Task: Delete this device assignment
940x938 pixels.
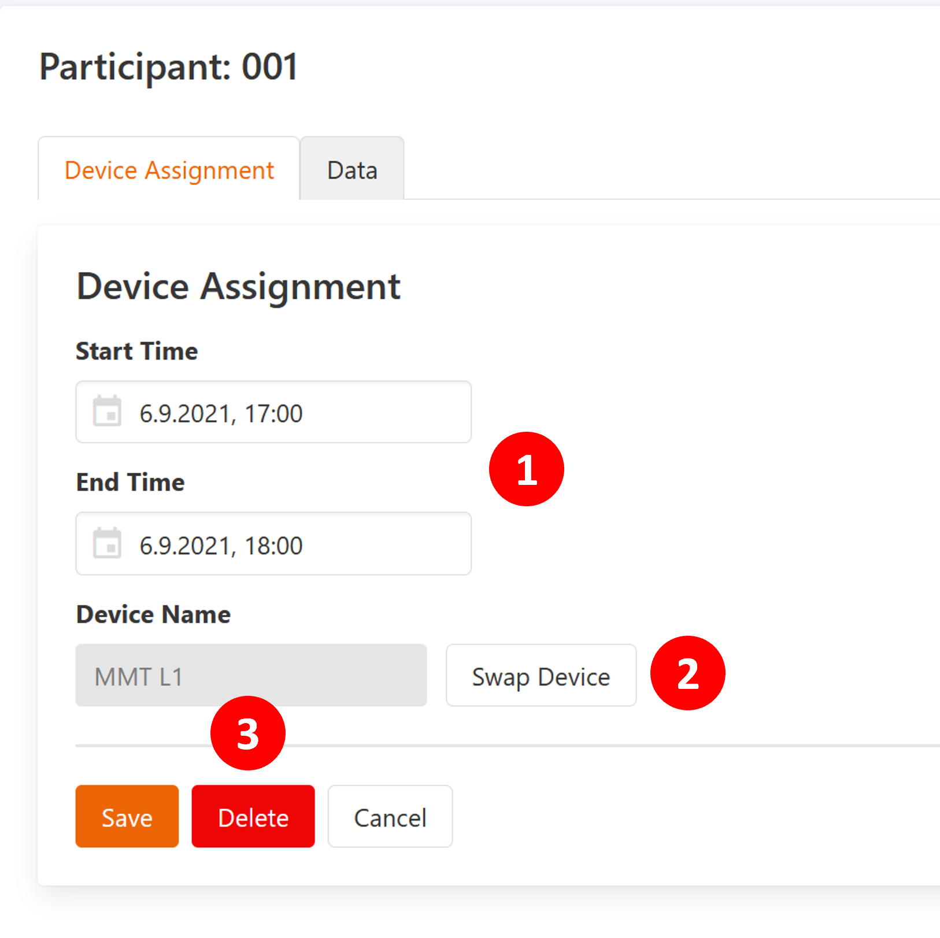Action: (253, 817)
